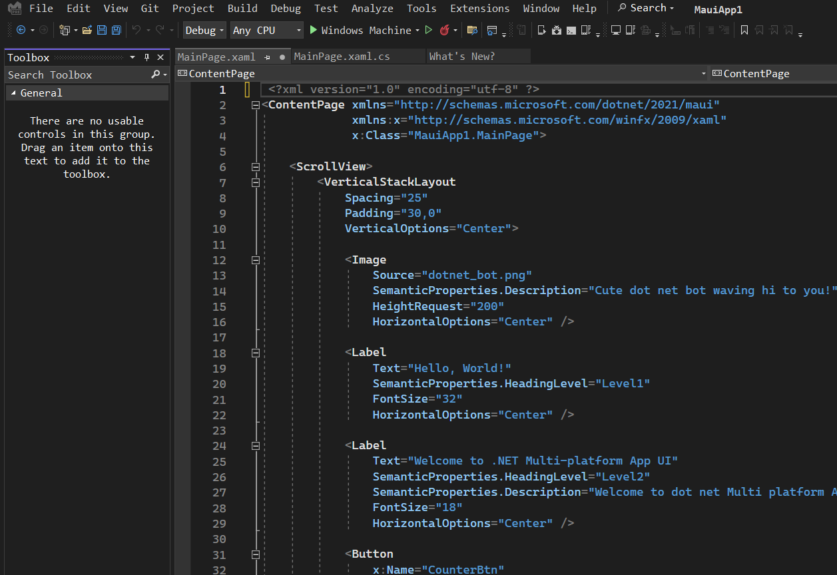Click the Open File folder icon

[x=87, y=30]
